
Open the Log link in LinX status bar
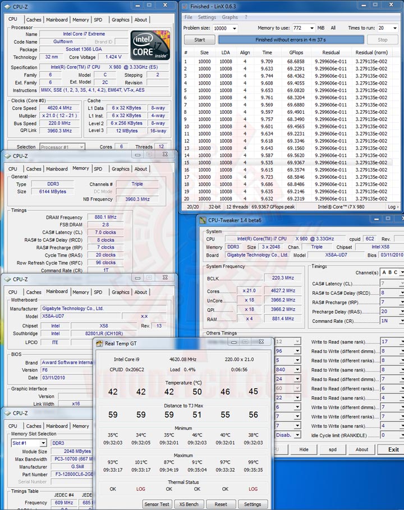pyautogui.click(x=393, y=207)
